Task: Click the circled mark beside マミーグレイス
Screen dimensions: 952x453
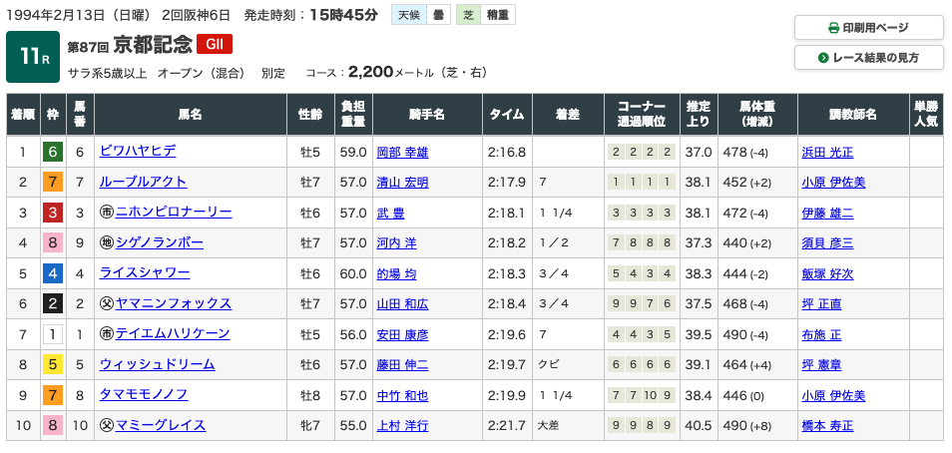Action: tap(107, 425)
